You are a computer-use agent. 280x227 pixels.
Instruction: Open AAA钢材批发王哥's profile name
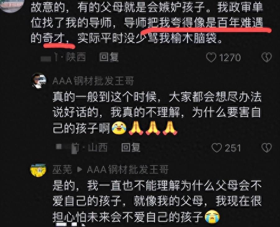[93, 81]
